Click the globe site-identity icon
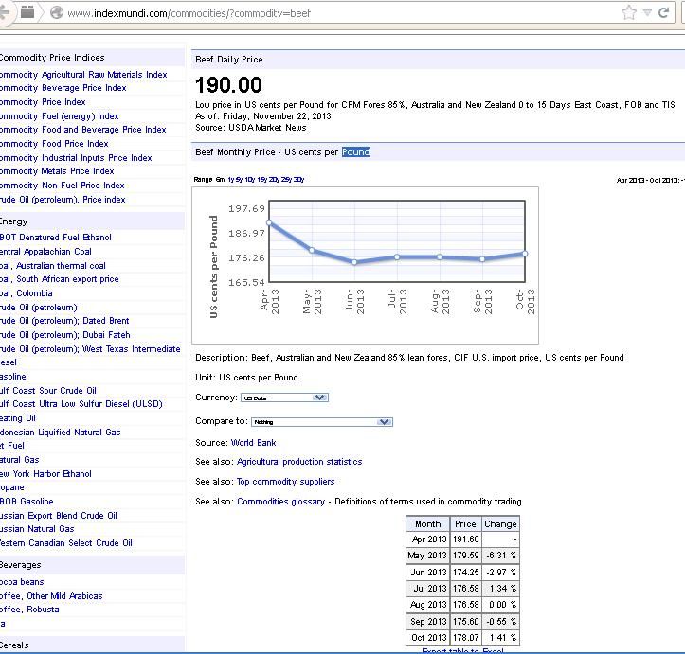This screenshot has width=685, height=654. click(x=57, y=12)
